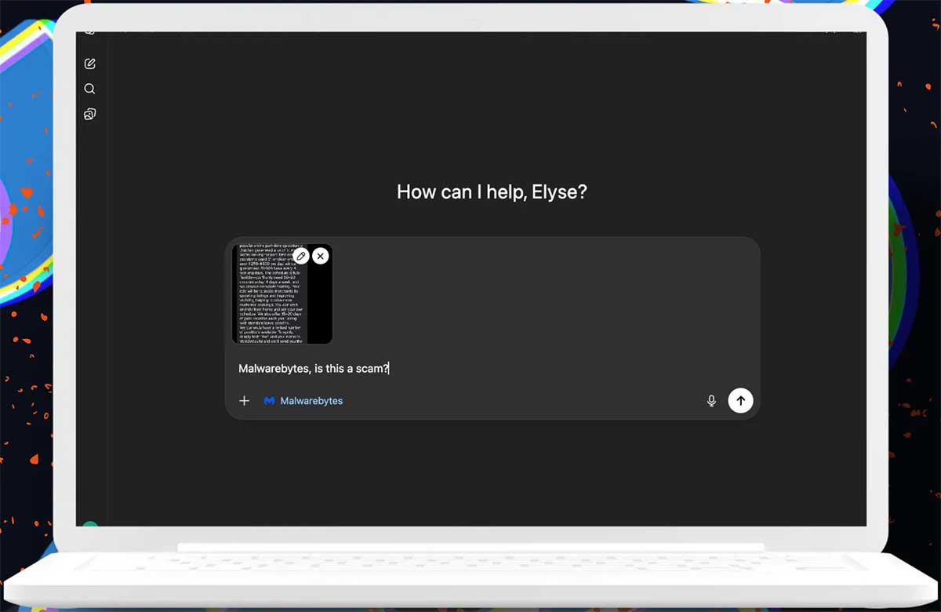This screenshot has width=941, height=612.
Task: Expand the sidebar navigation panel
Action: (x=89, y=31)
